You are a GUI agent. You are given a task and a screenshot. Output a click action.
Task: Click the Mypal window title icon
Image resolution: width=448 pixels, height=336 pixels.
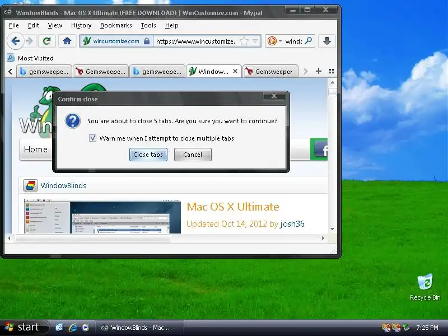[8, 12]
